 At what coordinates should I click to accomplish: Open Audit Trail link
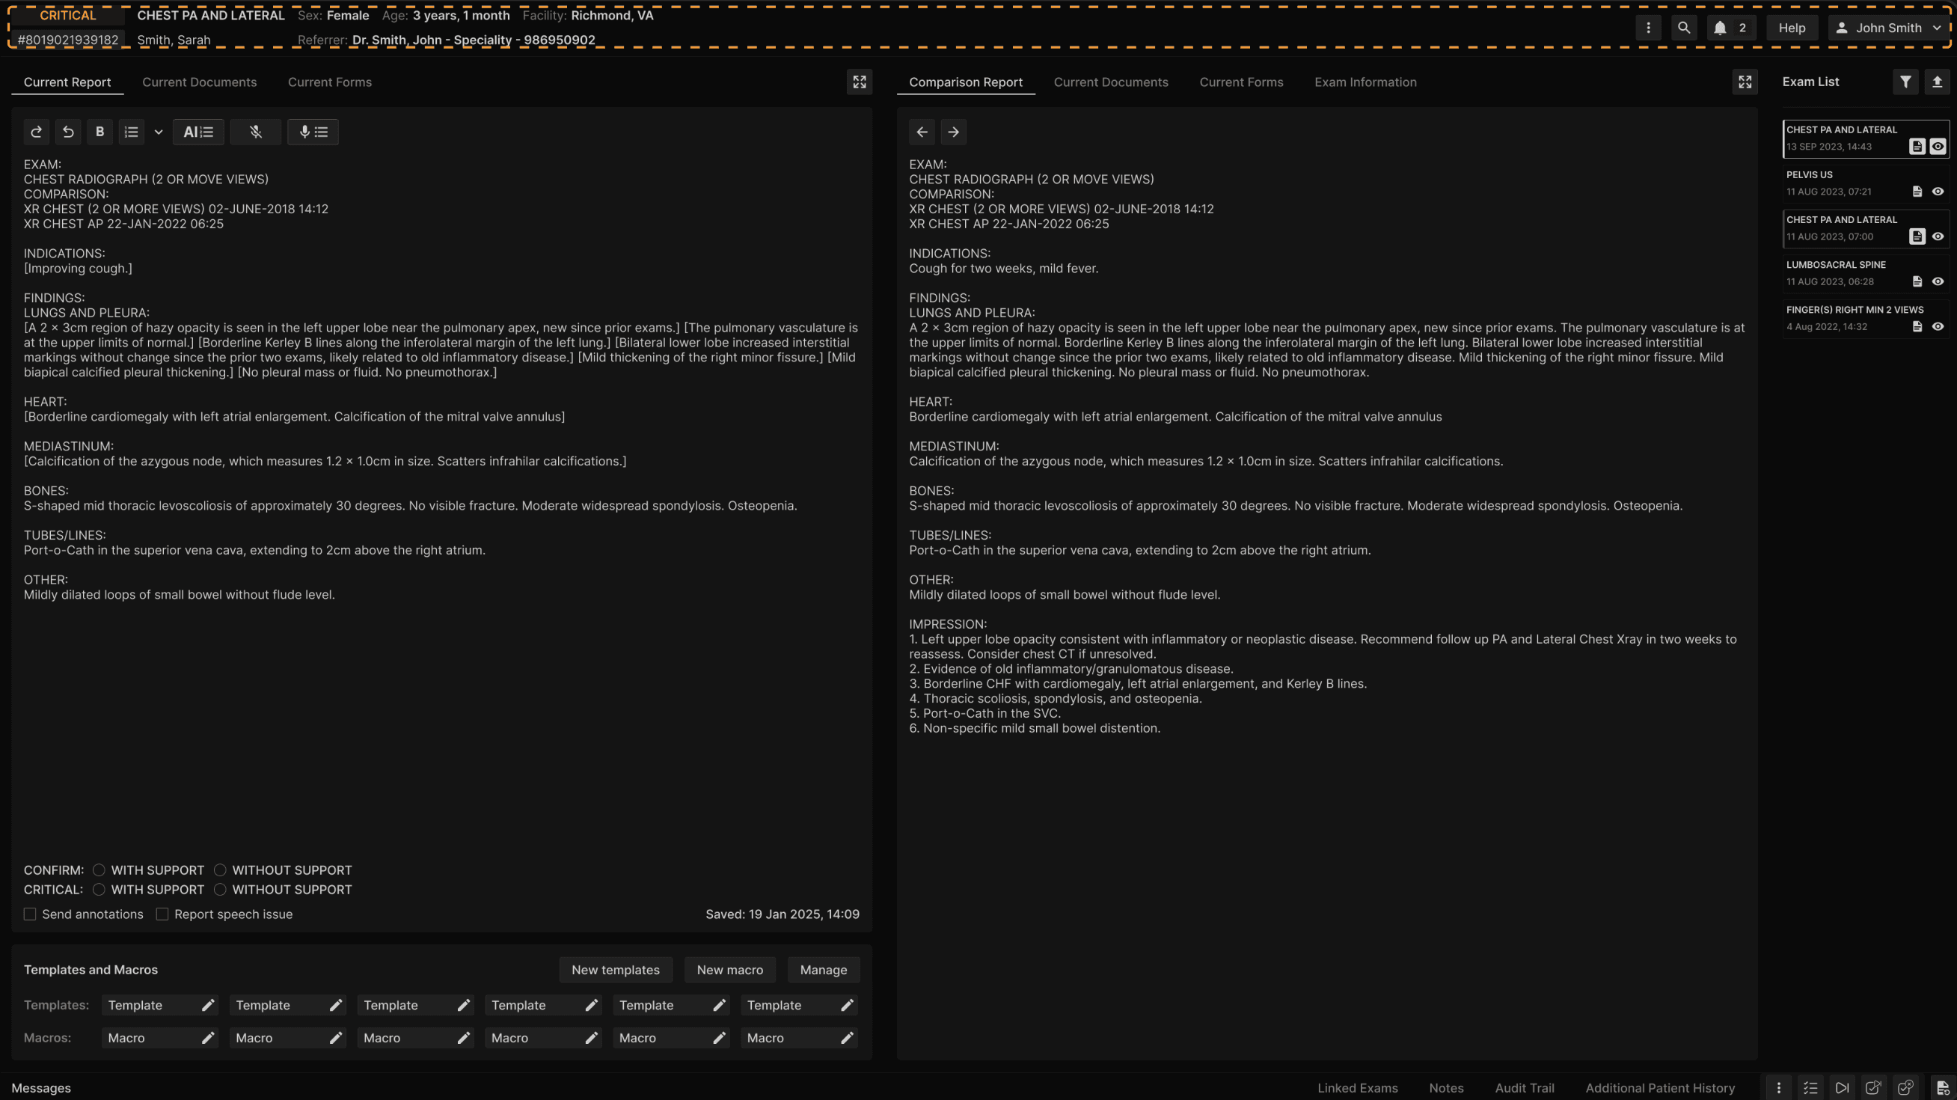tap(1524, 1088)
